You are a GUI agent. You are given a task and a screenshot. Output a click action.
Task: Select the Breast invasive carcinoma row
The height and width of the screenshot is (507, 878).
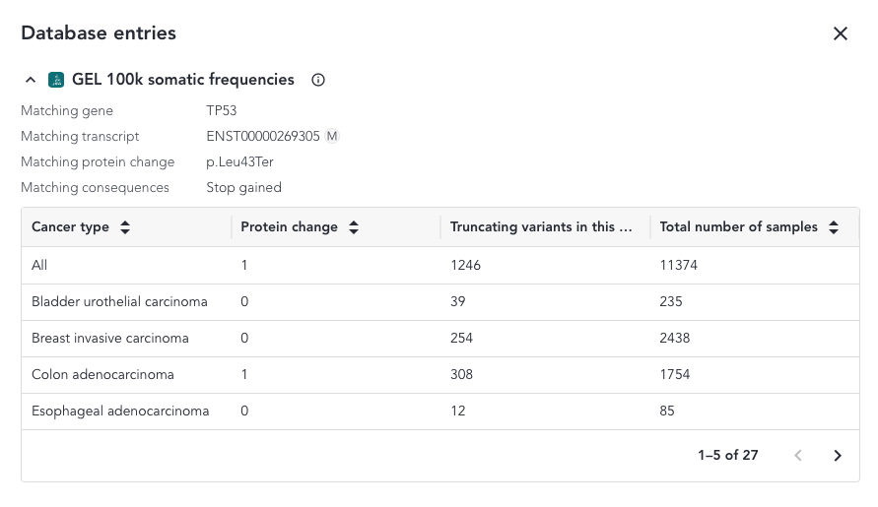point(109,339)
